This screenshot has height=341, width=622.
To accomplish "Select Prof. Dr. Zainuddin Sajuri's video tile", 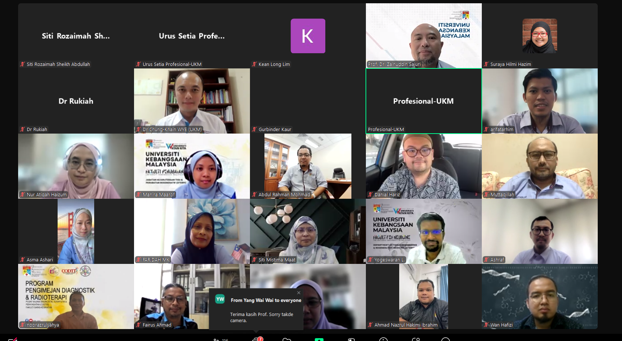I will point(424,36).
